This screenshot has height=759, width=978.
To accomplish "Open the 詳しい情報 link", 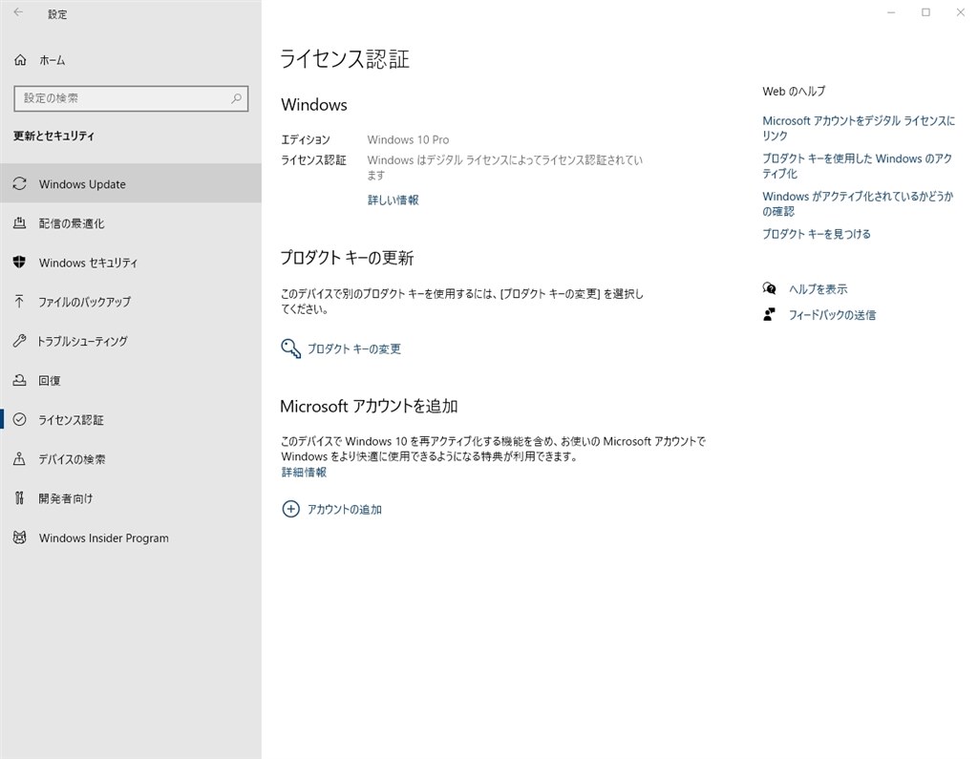I will tap(393, 200).
